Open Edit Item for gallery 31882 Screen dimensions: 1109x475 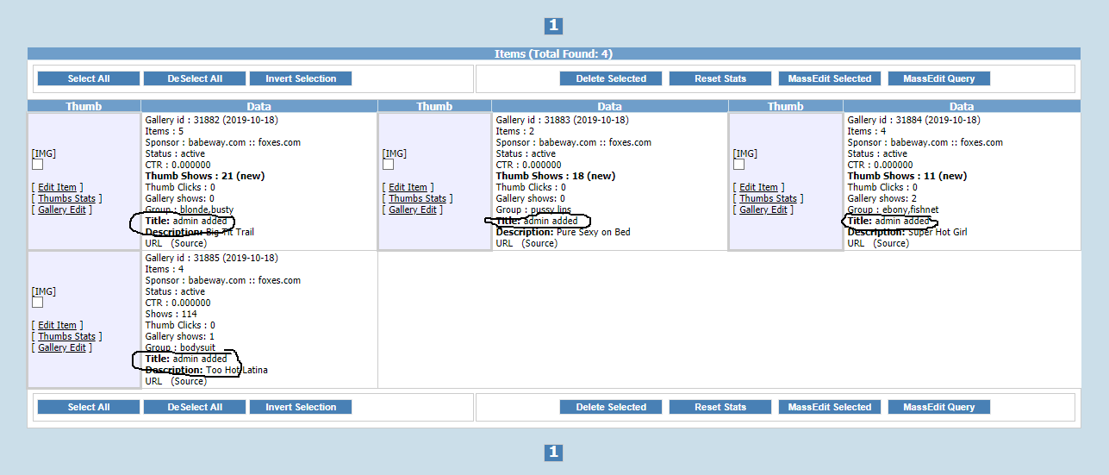[58, 187]
